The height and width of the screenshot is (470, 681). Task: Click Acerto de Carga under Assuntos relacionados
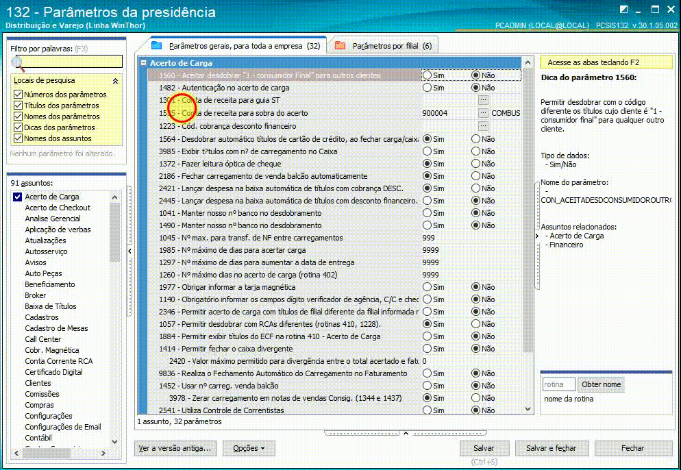pos(577,236)
